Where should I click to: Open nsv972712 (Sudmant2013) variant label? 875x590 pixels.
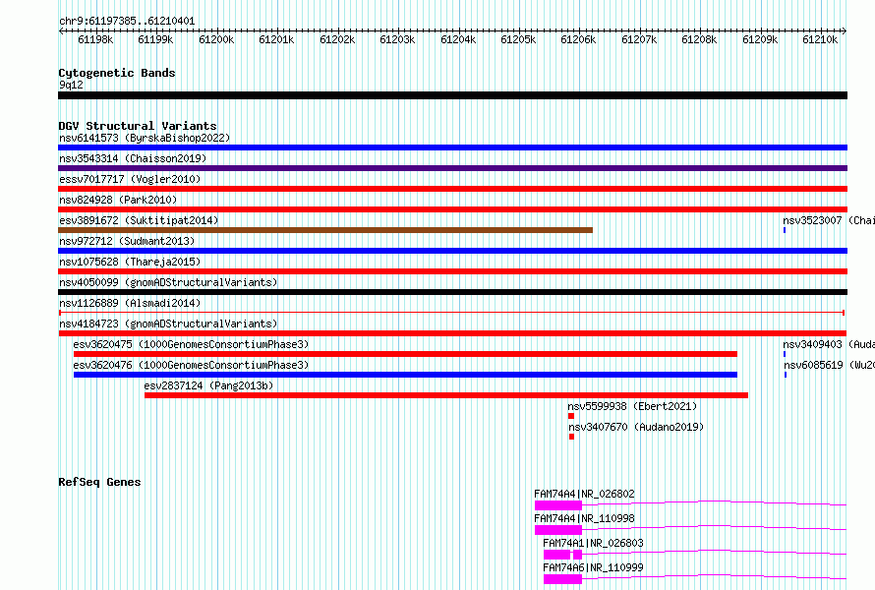[127, 241]
